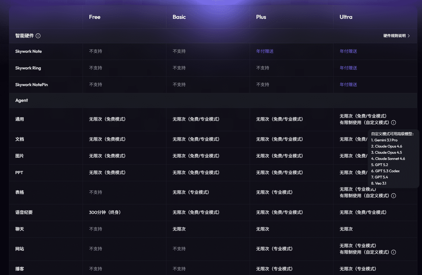Choose the Plus plan column header
The height and width of the screenshot is (275, 422).
pos(261,17)
